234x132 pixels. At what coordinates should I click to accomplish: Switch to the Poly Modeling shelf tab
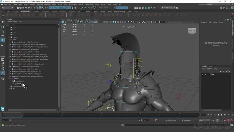point(26,11)
